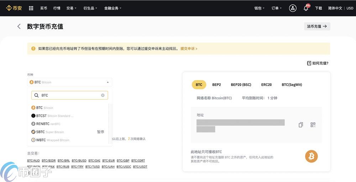Select the ERC20 network option
Screen dimensions: 356x182
[266, 85]
